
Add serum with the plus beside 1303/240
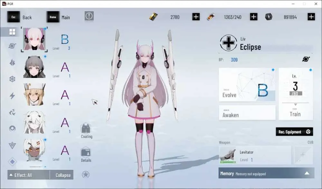click(x=254, y=17)
